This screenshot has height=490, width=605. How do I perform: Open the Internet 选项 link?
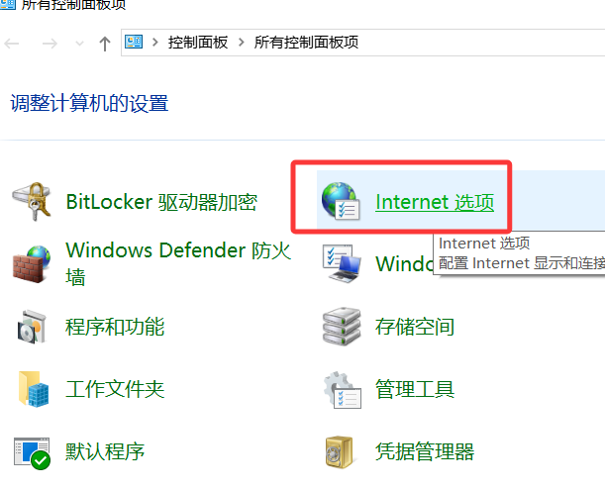pyautogui.click(x=435, y=202)
